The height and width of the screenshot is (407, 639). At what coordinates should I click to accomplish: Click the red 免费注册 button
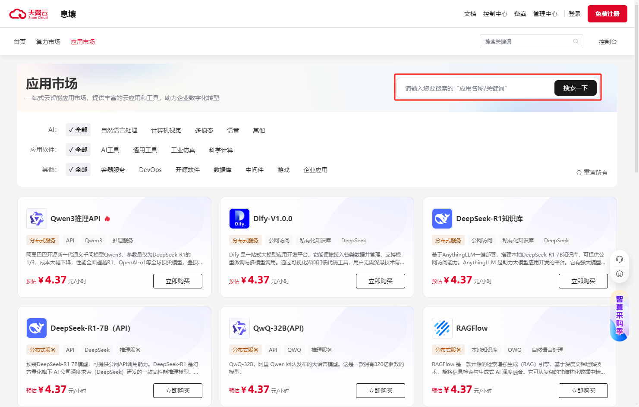[608, 14]
